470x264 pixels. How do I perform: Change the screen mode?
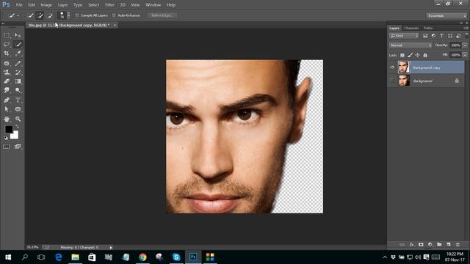pos(18,147)
